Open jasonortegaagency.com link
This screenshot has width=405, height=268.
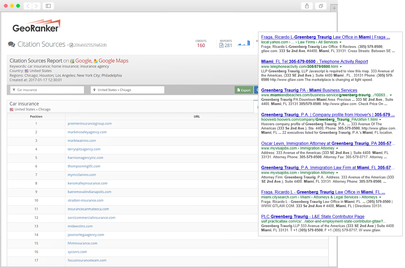tap(86, 235)
